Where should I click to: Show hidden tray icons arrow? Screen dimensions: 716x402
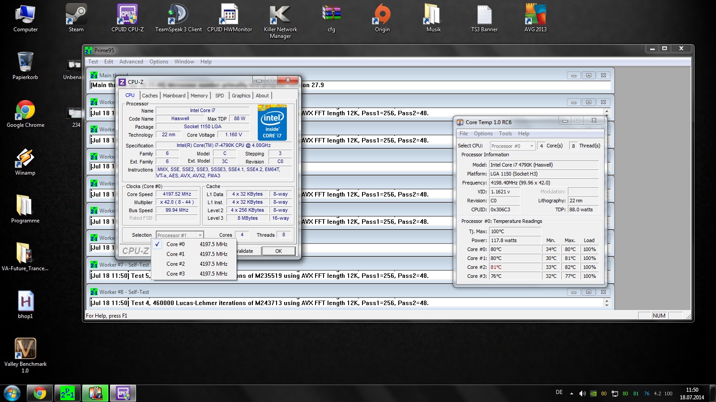[x=571, y=394]
